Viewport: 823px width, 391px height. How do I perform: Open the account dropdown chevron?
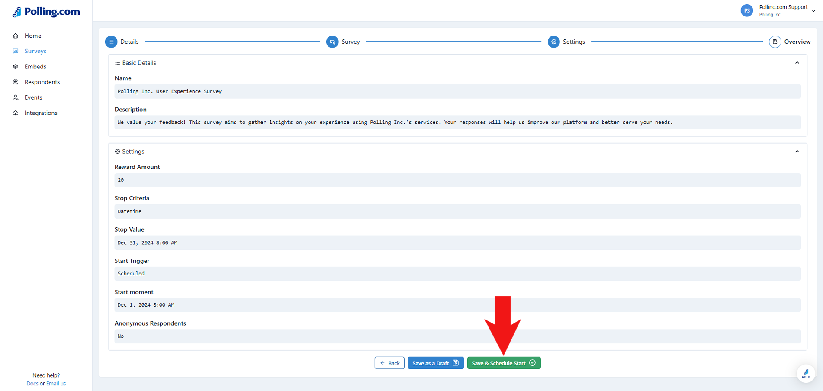pos(813,11)
